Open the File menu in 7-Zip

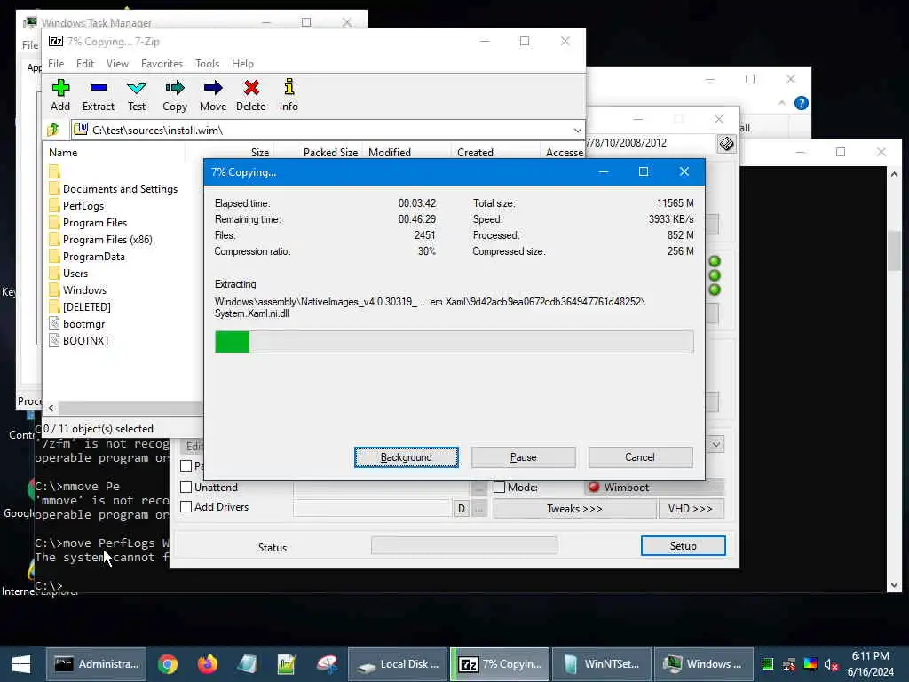coord(56,64)
